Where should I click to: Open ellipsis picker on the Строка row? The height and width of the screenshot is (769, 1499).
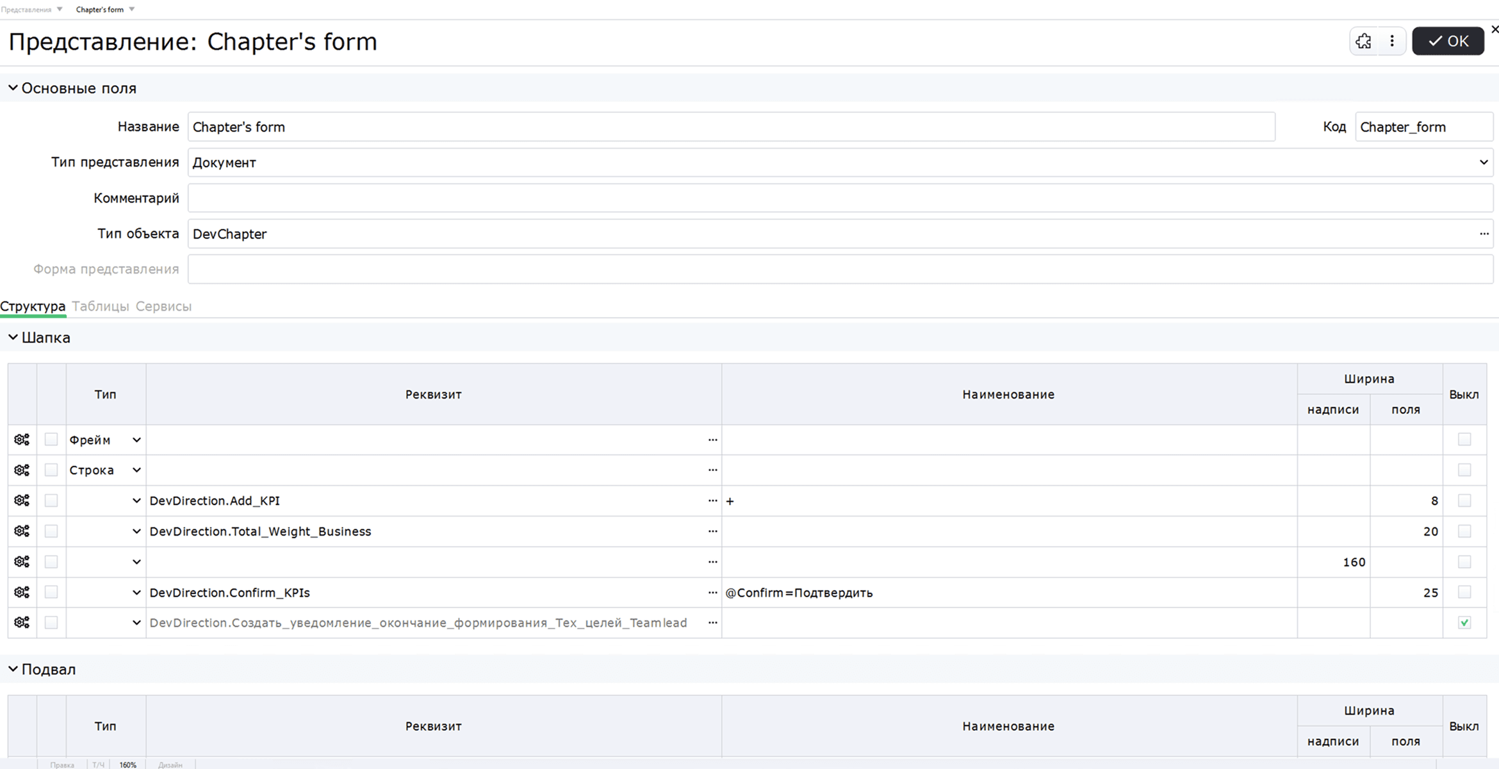712,470
